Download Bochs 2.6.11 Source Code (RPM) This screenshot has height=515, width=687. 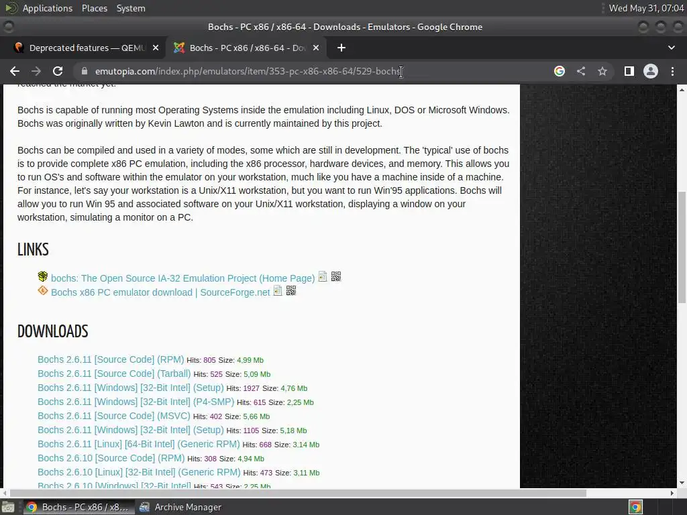point(111,359)
